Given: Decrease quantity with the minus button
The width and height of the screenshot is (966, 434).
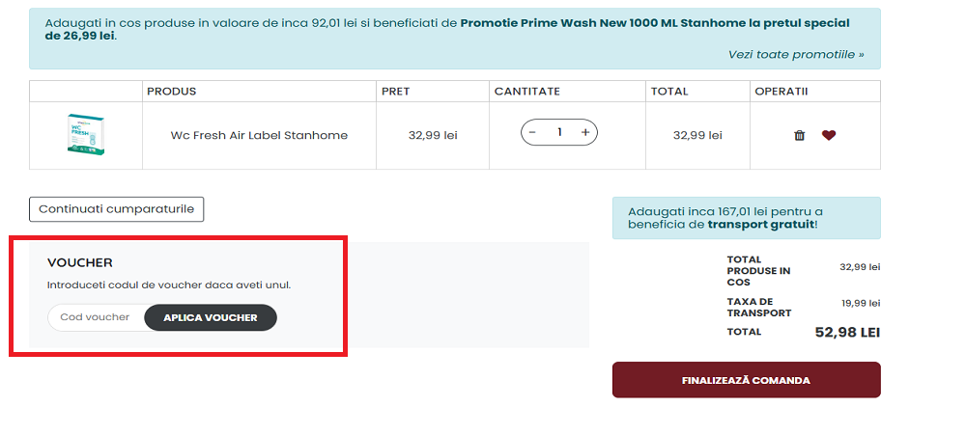Looking at the screenshot, I should pos(533,132).
